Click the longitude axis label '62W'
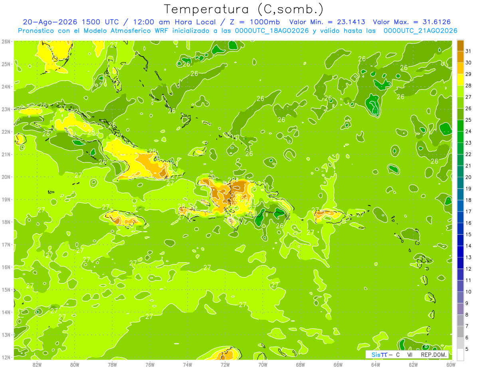 pos(413,364)
